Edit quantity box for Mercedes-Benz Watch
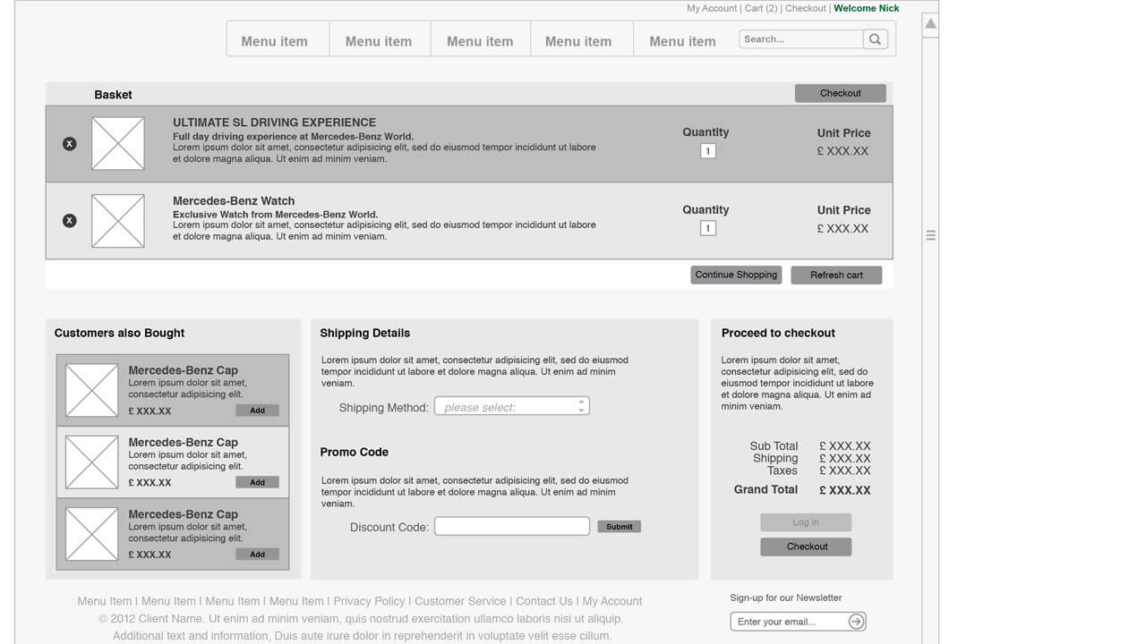 pos(707,229)
